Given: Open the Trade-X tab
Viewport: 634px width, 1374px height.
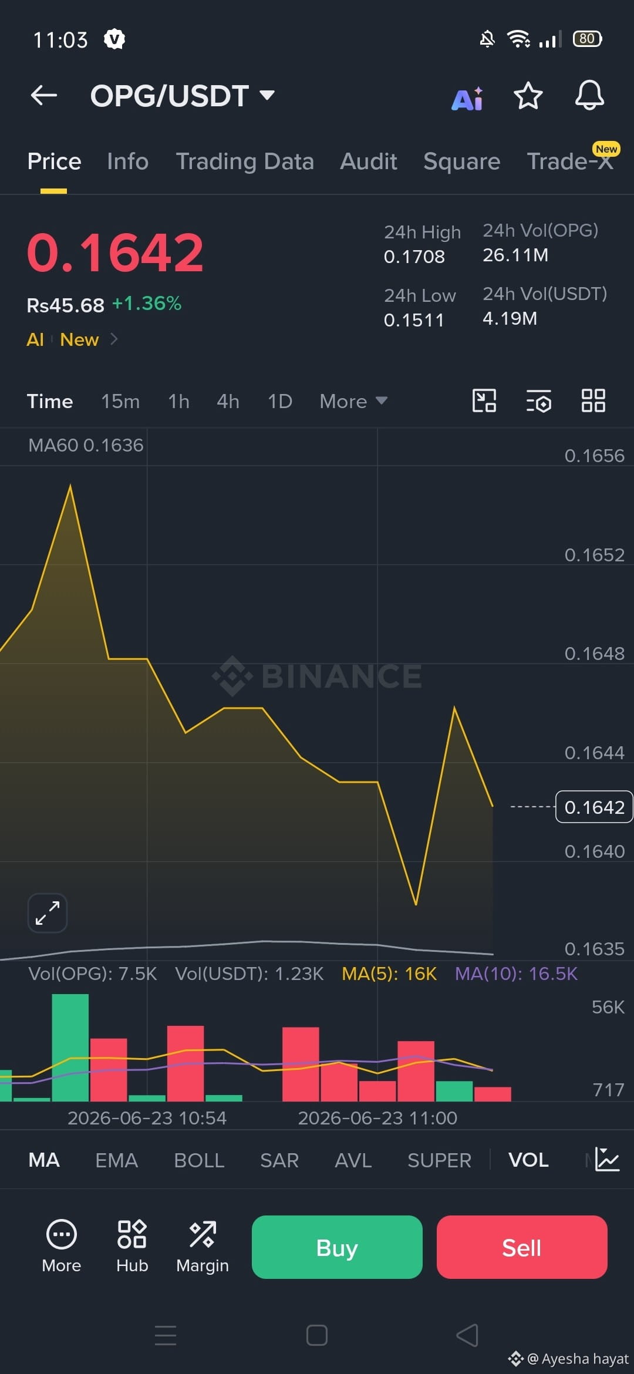Looking at the screenshot, I should click(571, 161).
